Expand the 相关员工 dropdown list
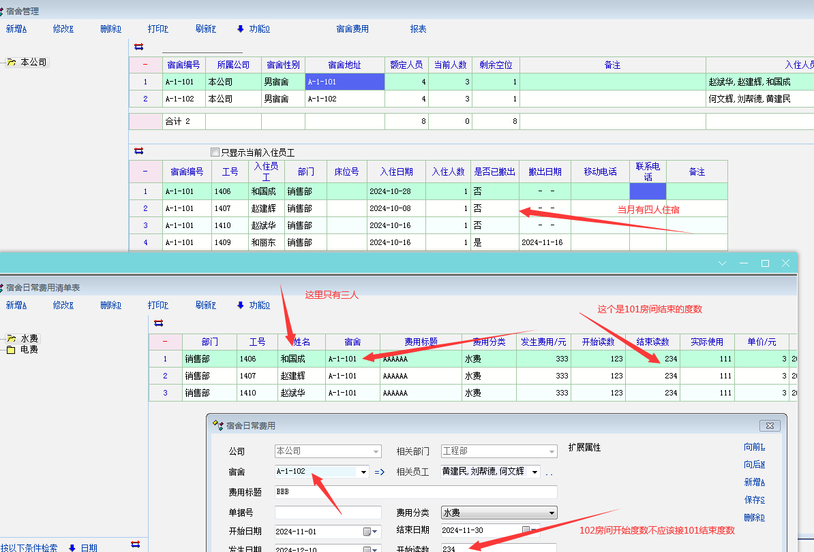The image size is (814, 552). 534,472
